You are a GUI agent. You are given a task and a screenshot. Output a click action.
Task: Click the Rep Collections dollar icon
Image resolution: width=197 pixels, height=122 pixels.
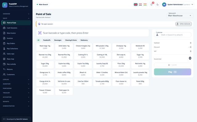[4, 49]
